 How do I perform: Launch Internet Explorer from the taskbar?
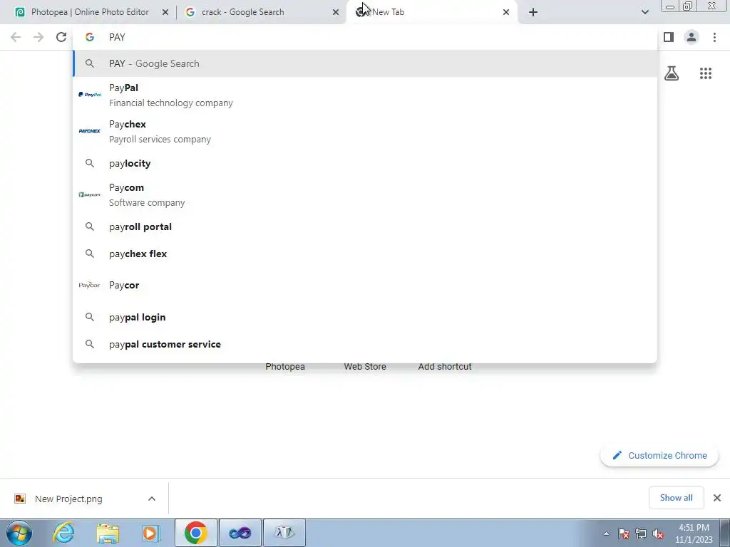click(x=63, y=533)
